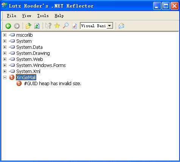Click the System assembly icon
Screen dimensions: 180x162
pyautogui.click(x=12, y=41)
